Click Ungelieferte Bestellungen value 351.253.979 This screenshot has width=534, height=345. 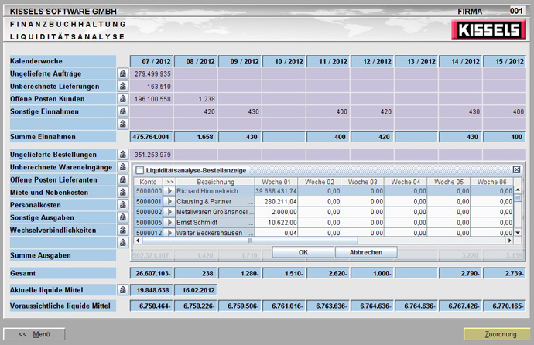pos(151,154)
